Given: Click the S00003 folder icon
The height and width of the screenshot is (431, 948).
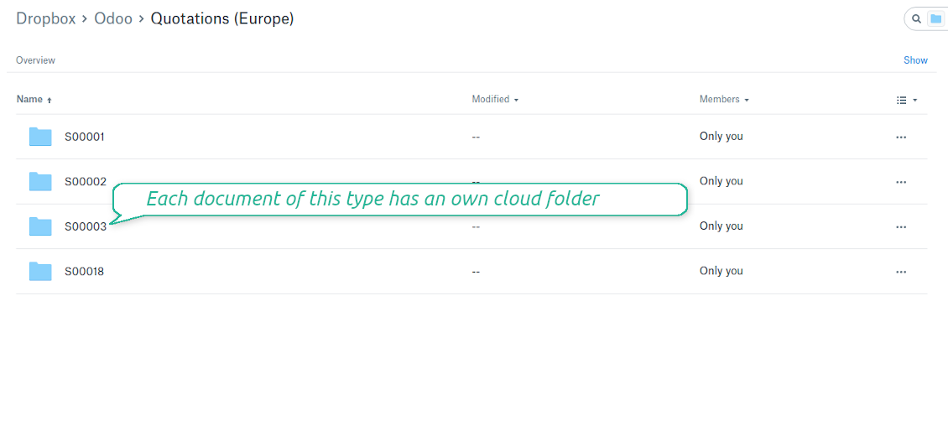Looking at the screenshot, I should click(40, 226).
